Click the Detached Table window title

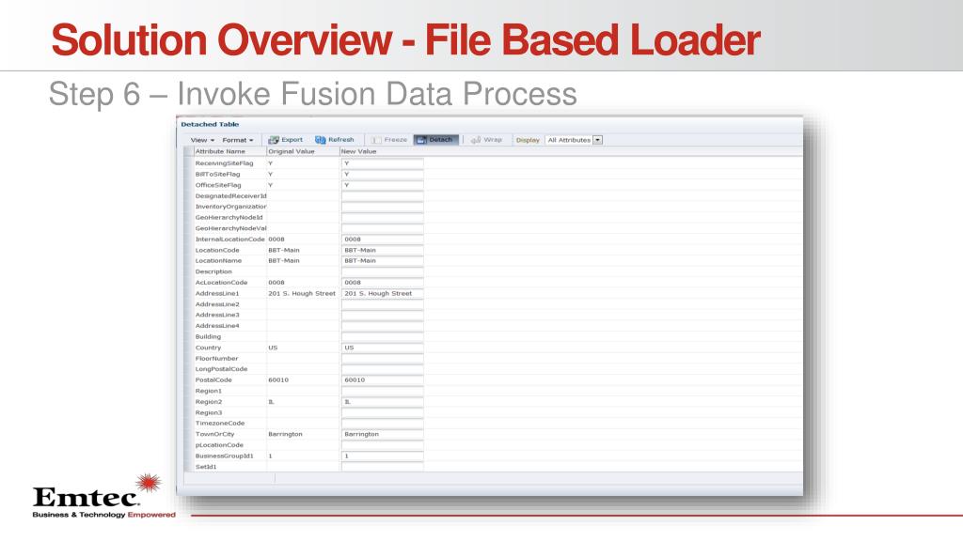point(210,124)
